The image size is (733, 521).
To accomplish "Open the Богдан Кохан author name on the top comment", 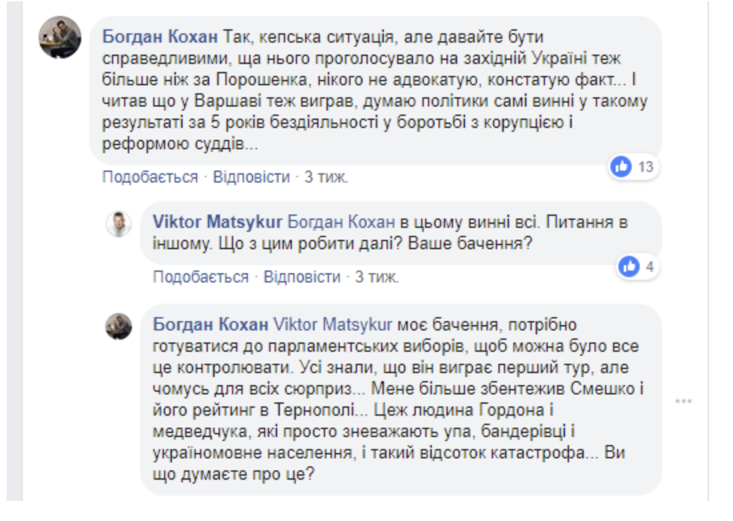I will click(160, 35).
